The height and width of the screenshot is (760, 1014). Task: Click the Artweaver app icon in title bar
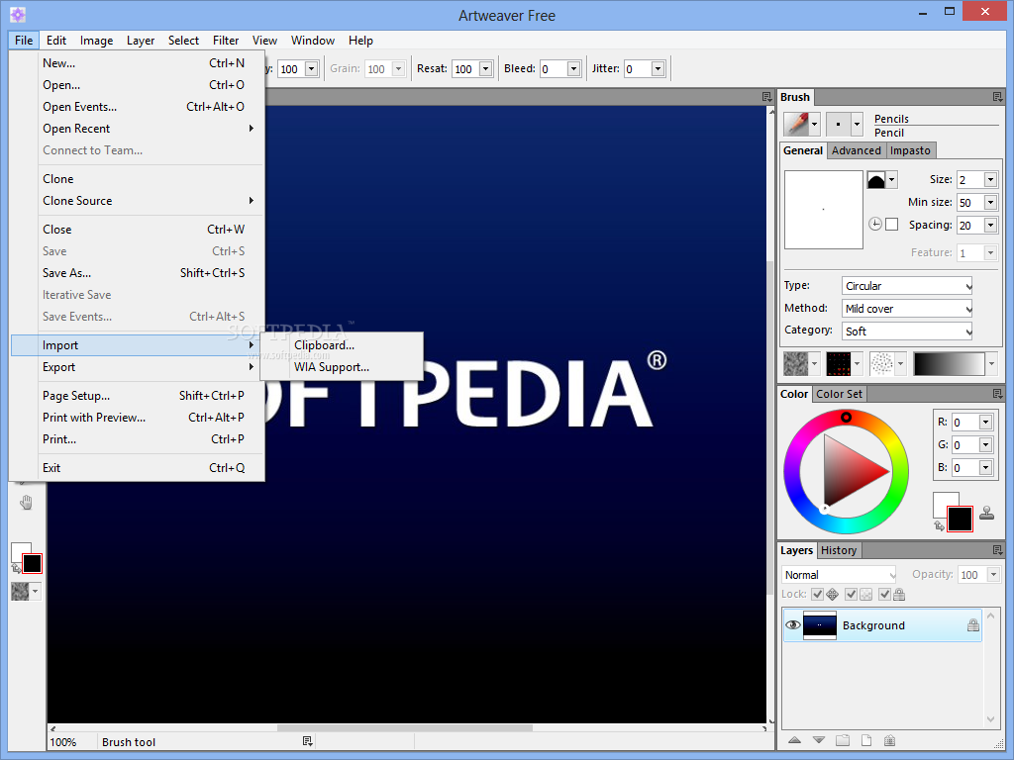click(x=18, y=14)
